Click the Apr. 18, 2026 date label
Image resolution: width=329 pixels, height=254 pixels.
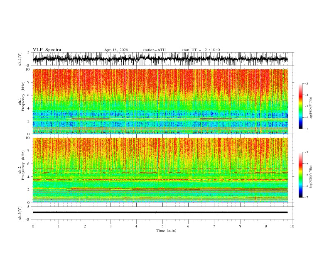(x=116, y=50)
